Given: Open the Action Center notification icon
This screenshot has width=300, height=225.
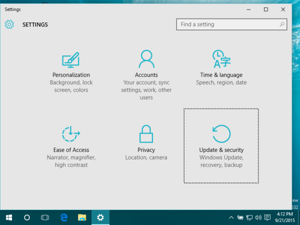Looking at the screenshot, I should click(267, 217).
